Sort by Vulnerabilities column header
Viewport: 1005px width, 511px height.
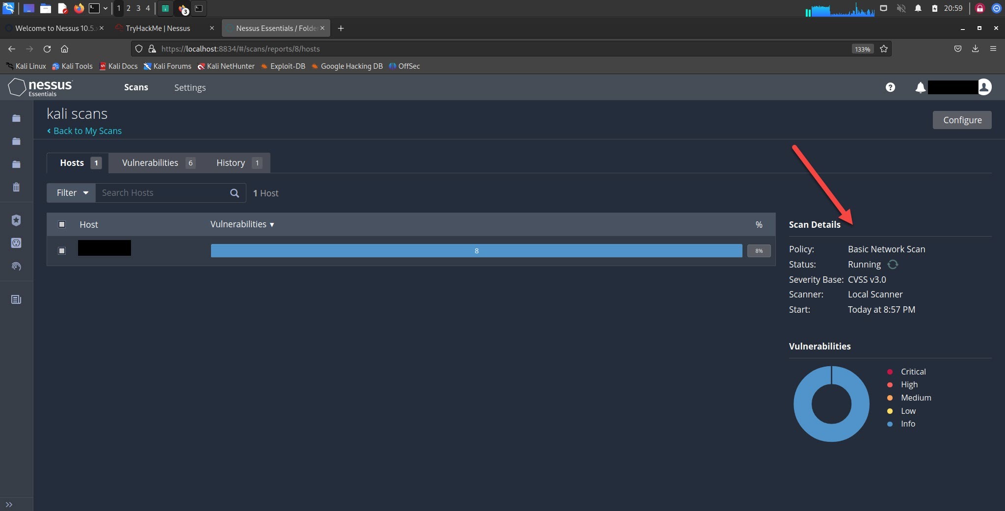242,224
